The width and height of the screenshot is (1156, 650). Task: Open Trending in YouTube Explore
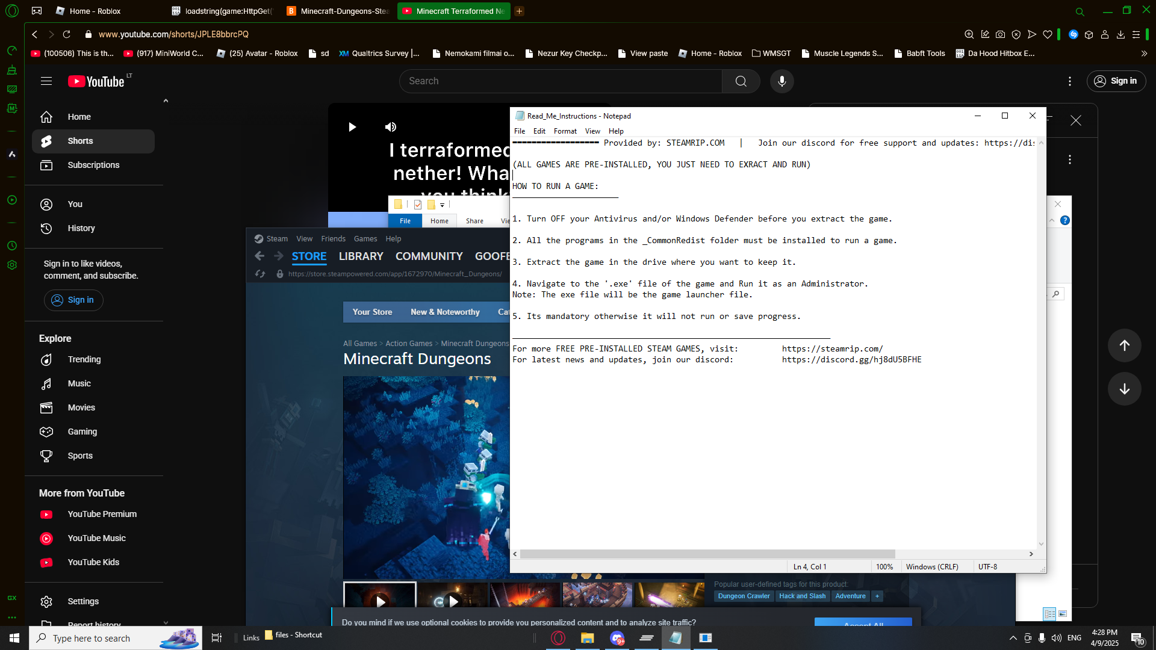pos(93,360)
